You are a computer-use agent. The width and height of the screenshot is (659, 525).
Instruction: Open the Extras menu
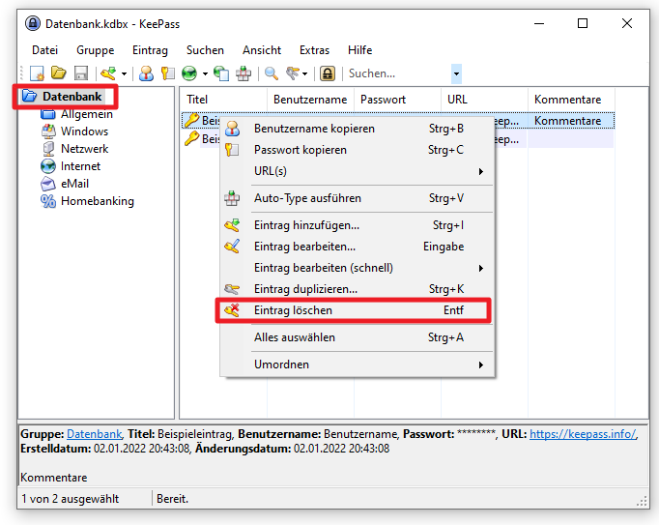314,50
